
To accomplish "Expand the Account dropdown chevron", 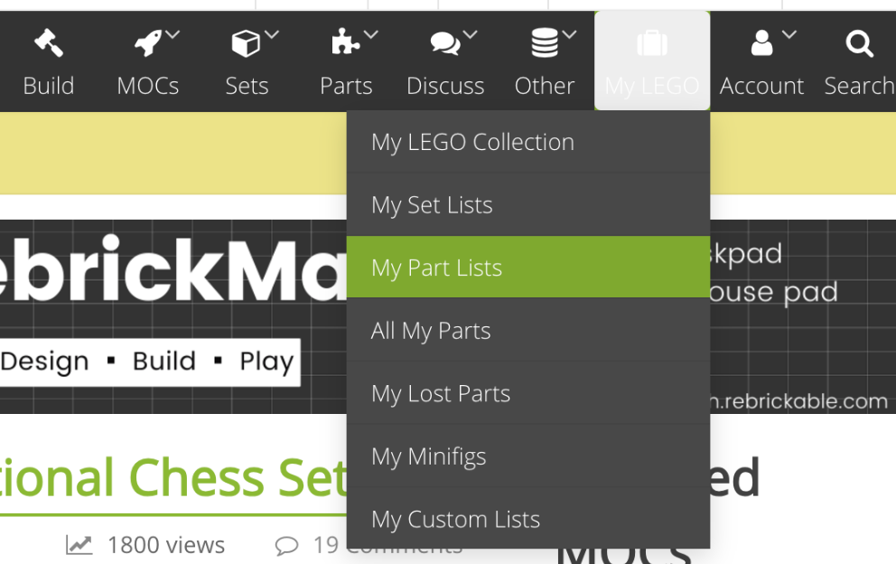I will point(789,35).
